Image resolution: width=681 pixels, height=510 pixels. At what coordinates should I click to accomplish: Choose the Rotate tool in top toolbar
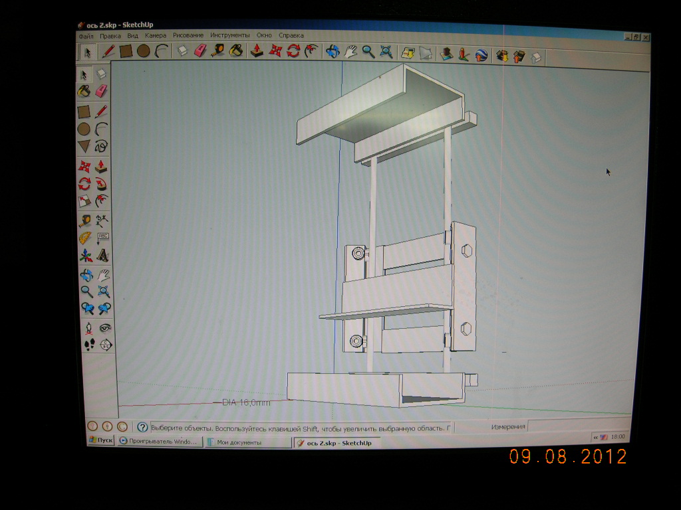coord(293,51)
